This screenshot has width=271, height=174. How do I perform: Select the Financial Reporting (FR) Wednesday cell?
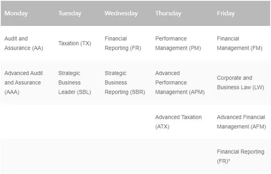coord(123,43)
